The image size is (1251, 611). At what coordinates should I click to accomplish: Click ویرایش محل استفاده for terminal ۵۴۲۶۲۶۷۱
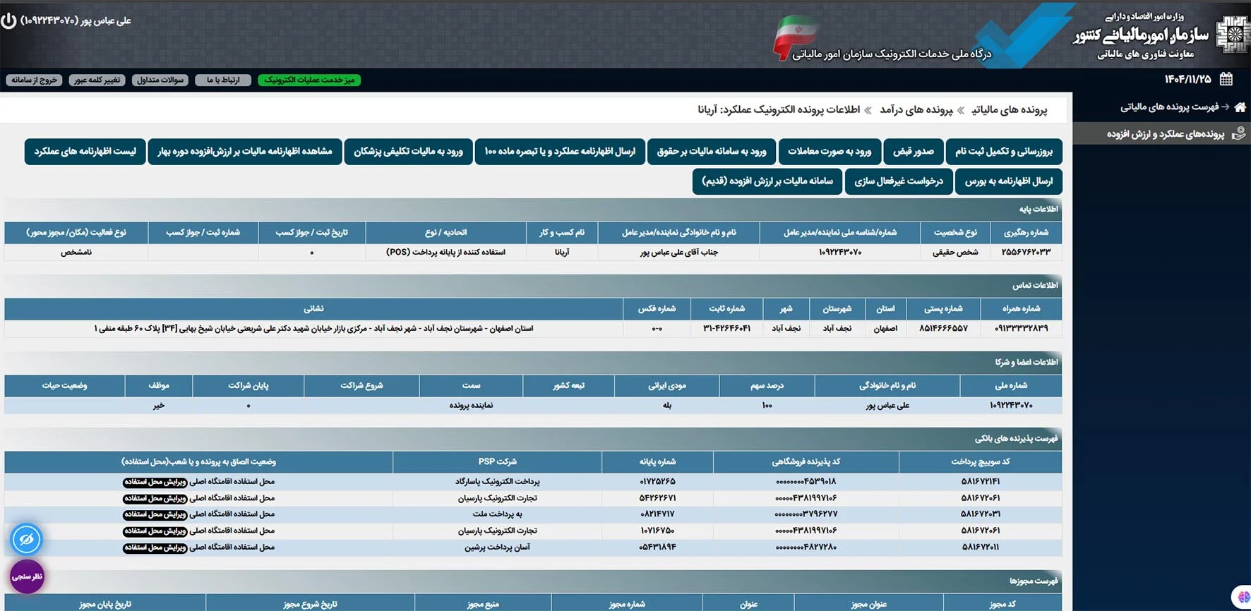point(155,498)
